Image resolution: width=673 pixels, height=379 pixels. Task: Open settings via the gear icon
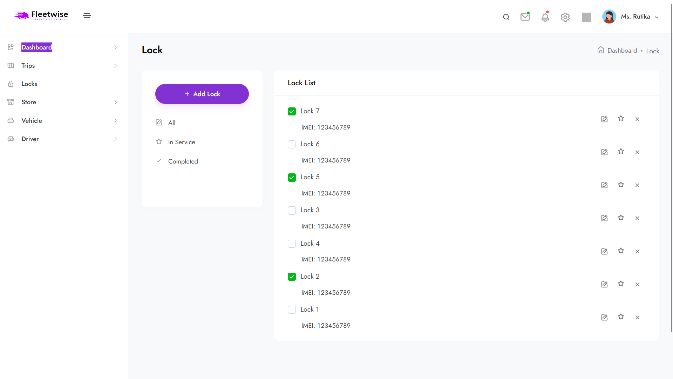tap(565, 17)
